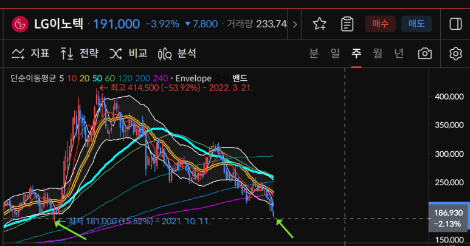This screenshot has width=470, height=246.
Task: Open the notes clipboard icon
Action: 347,24
